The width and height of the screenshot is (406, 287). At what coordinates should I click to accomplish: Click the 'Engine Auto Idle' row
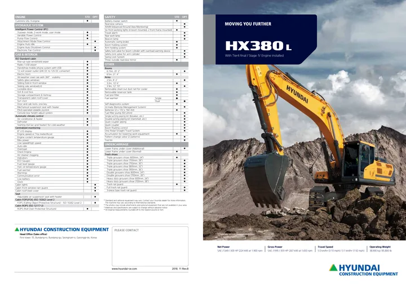(57, 45)
